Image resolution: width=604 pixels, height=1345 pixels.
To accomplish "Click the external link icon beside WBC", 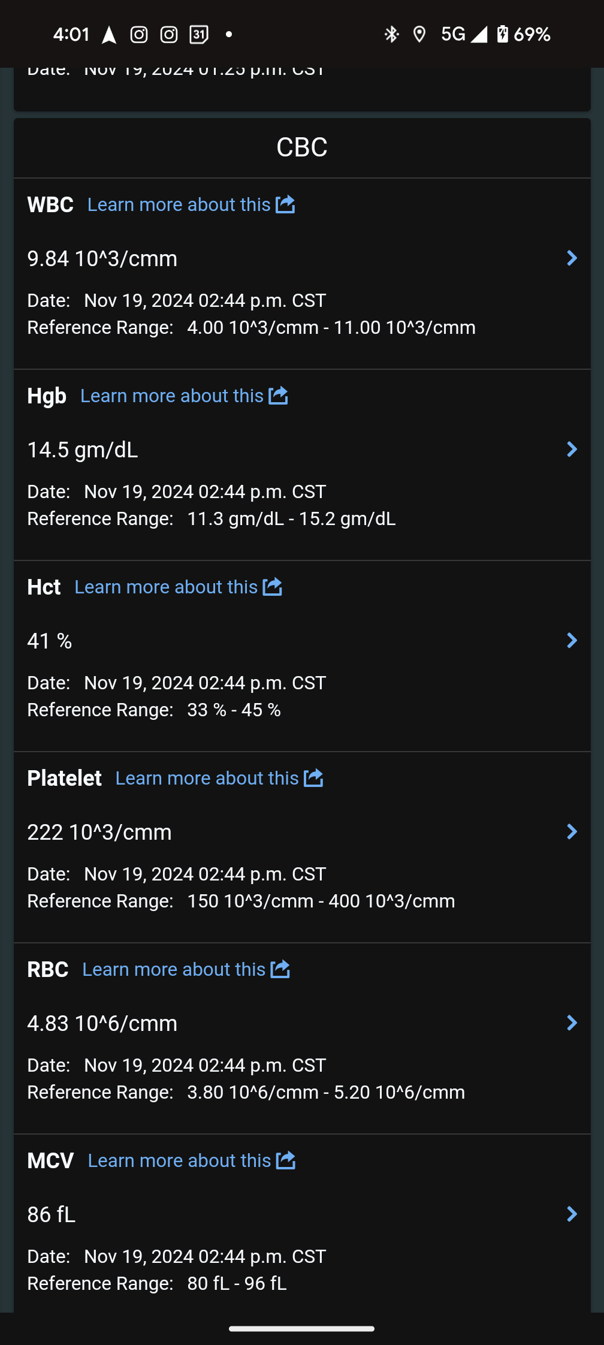I will coord(285,204).
